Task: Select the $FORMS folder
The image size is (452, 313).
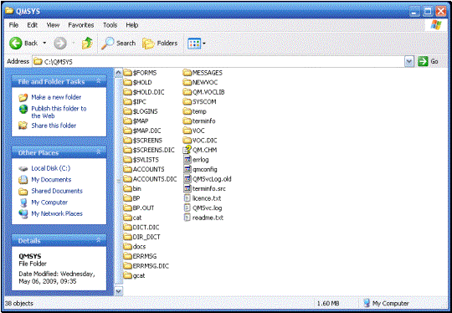Action: (140, 73)
